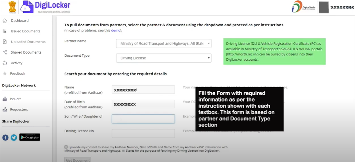Screen dimensions: 355x162
Task: Click the Get Document button
Action: [x=78, y=160]
